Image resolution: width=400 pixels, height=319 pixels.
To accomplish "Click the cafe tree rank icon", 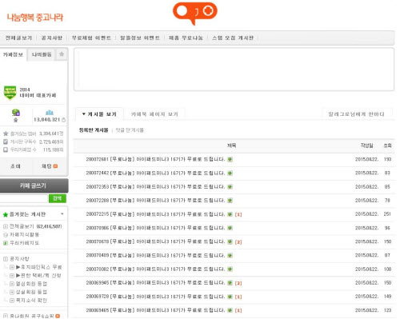I will (16, 113).
